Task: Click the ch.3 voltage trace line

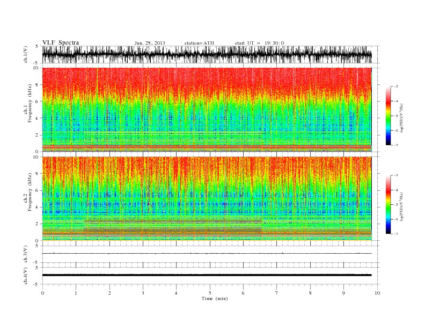Action: click(x=207, y=253)
